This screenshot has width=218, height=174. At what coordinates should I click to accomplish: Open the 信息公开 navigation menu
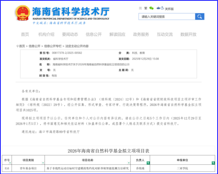(x=93, y=34)
